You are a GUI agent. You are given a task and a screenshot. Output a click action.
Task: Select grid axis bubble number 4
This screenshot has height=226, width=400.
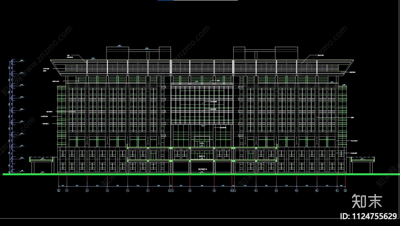[x=128, y=190]
